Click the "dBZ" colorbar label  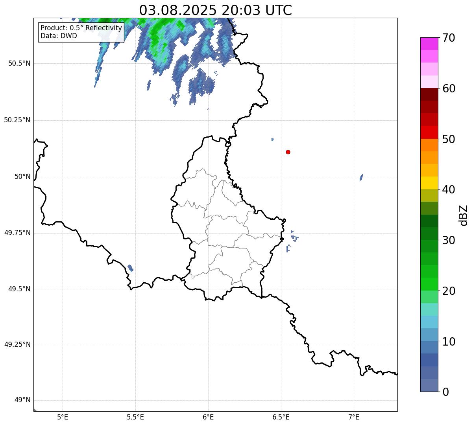(464, 215)
